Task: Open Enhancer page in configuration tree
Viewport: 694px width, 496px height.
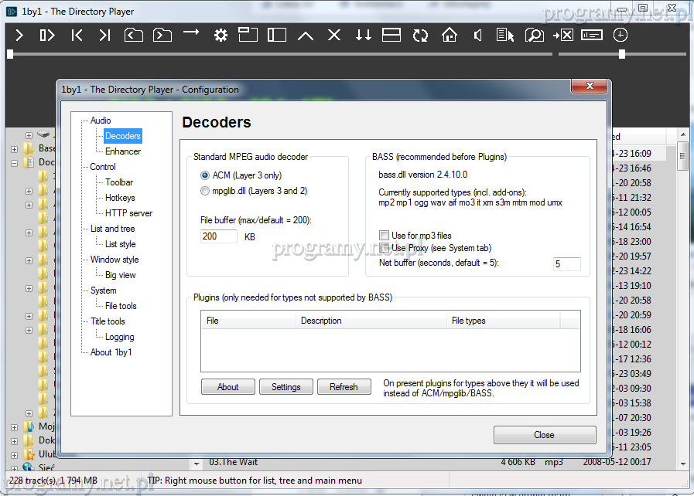Action: click(123, 151)
